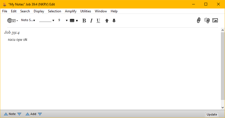Image resolution: width=225 pixels, height=118 pixels.
Task: Click the gear link settings icon
Action: (x=207, y=20)
